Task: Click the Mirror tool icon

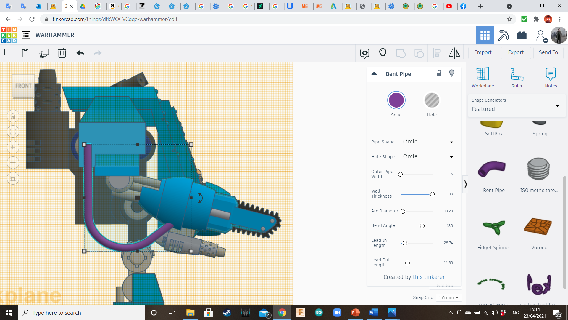Action: (x=454, y=53)
